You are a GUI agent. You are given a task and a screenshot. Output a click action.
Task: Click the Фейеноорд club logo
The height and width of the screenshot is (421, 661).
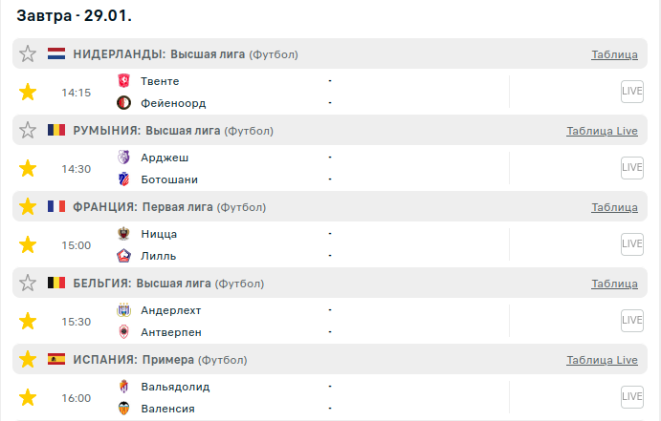click(123, 103)
